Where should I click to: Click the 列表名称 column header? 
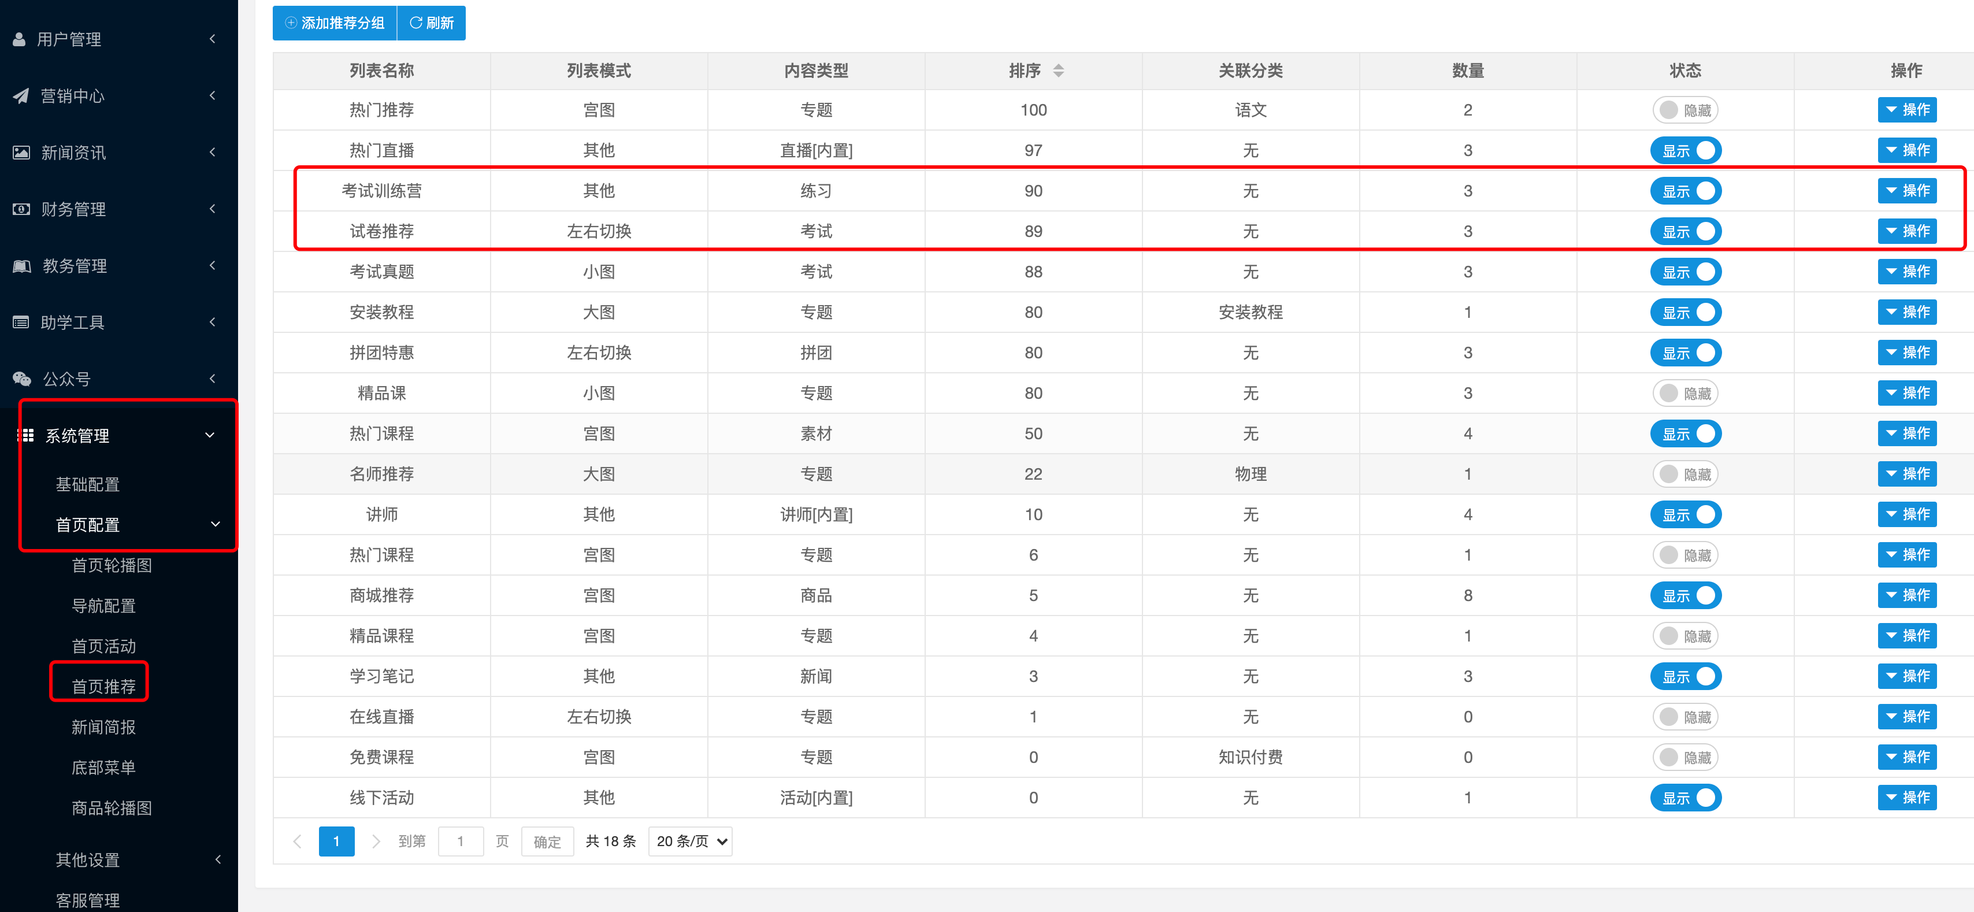coord(381,71)
